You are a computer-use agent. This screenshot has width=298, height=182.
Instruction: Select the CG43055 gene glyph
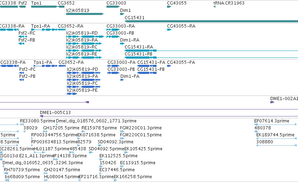tap(169, 7)
